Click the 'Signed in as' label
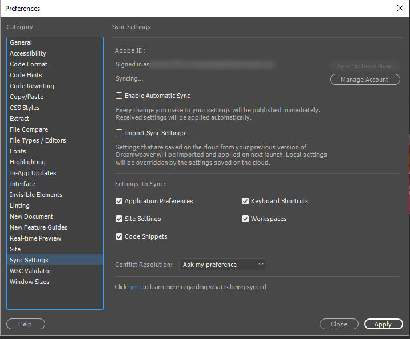The width and height of the screenshot is (410, 339). [x=132, y=64]
